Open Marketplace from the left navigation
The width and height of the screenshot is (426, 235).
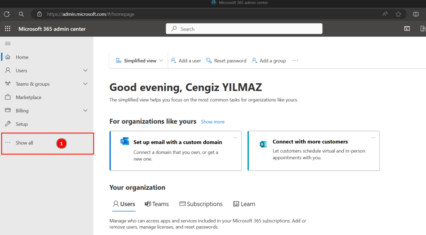(x=28, y=97)
